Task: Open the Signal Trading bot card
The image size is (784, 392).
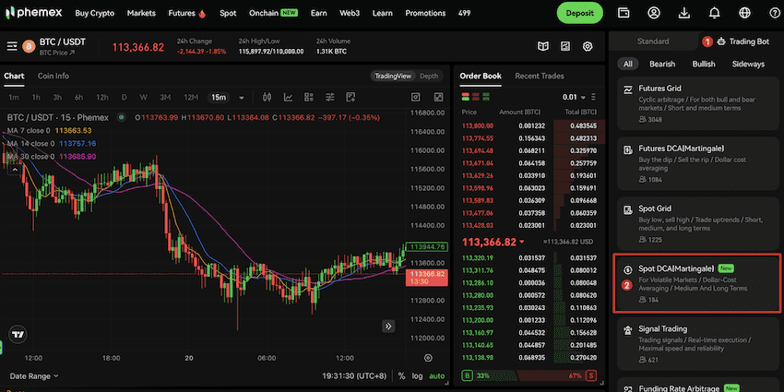Action: (x=698, y=343)
